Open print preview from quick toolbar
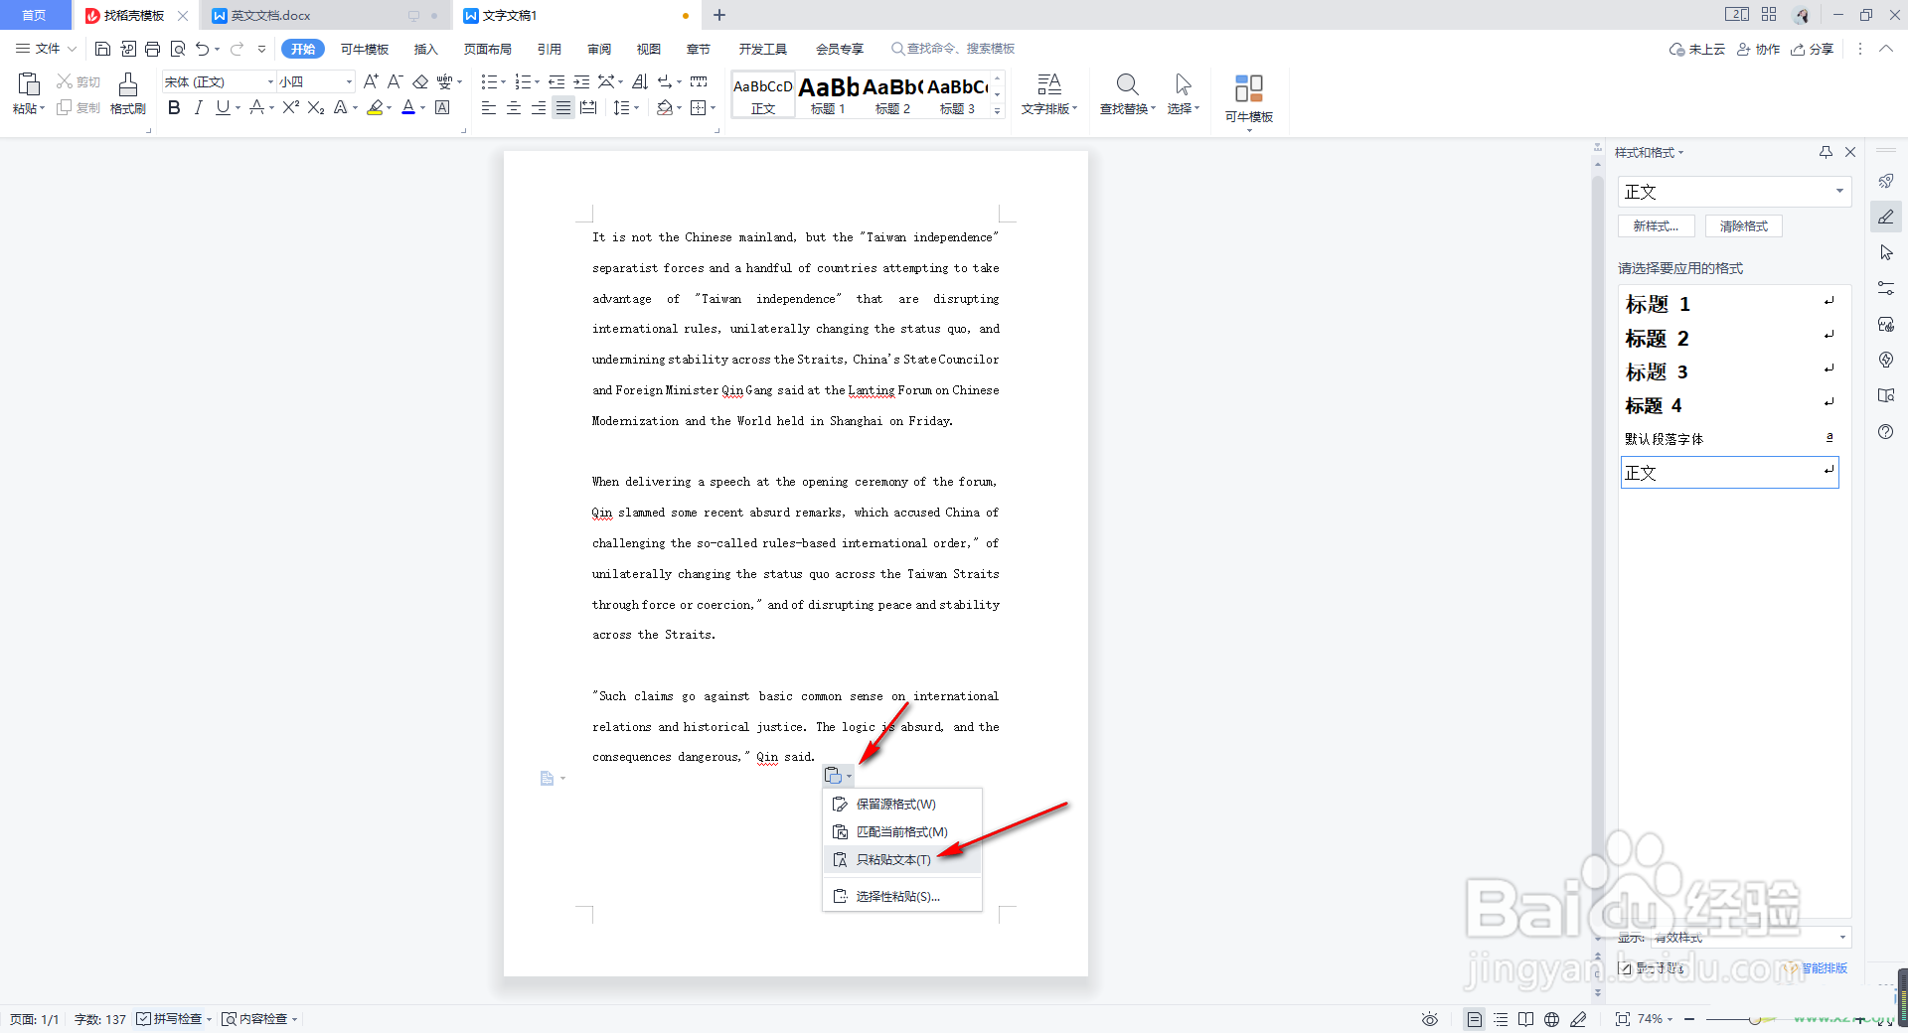Image resolution: width=1908 pixels, height=1033 pixels. click(x=178, y=49)
